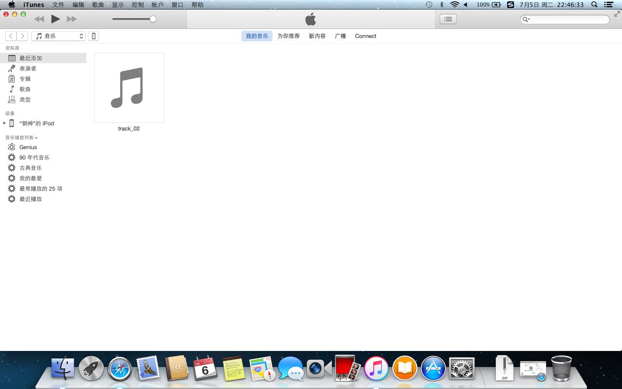Image resolution: width=622 pixels, height=389 pixels.
Task: Click the iPod device button in toolbar
Action: 93,36
